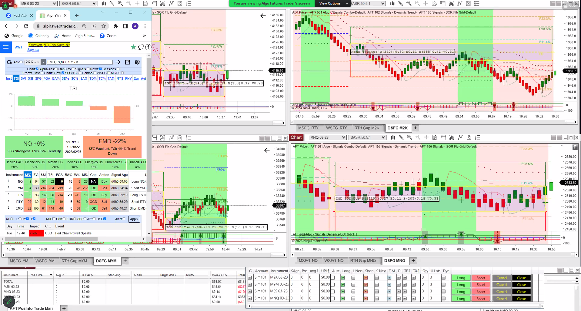This screenshot has height=311, width=581.
Task: Click the Long button for MYM 03-23
Action: coord(461,285)
